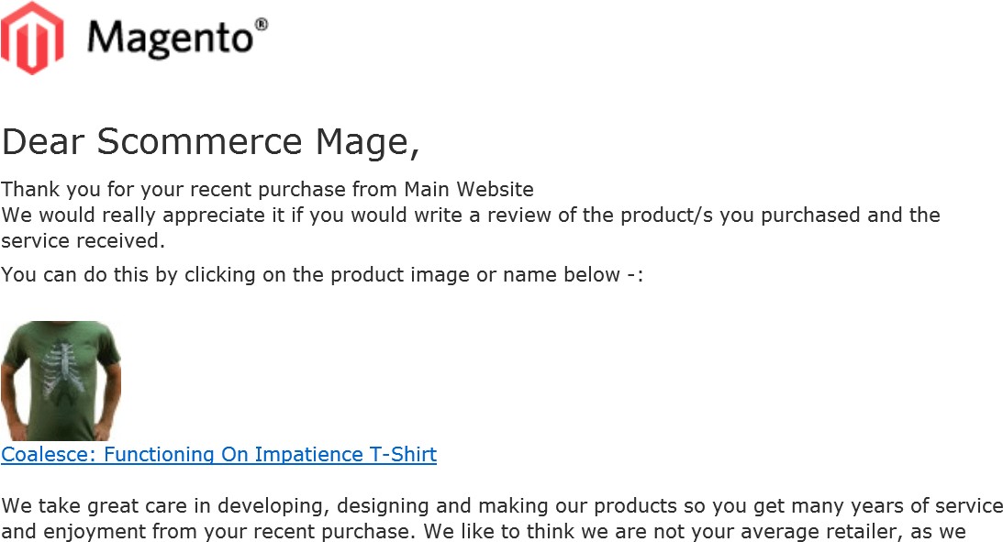Screen dimensions: 1003x542
Task: Click the "service received." text line
Action: (83, 241)
